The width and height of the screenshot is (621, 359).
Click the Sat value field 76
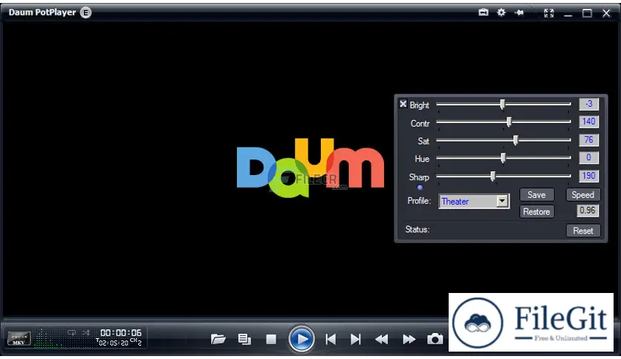(x=588, y=140)
